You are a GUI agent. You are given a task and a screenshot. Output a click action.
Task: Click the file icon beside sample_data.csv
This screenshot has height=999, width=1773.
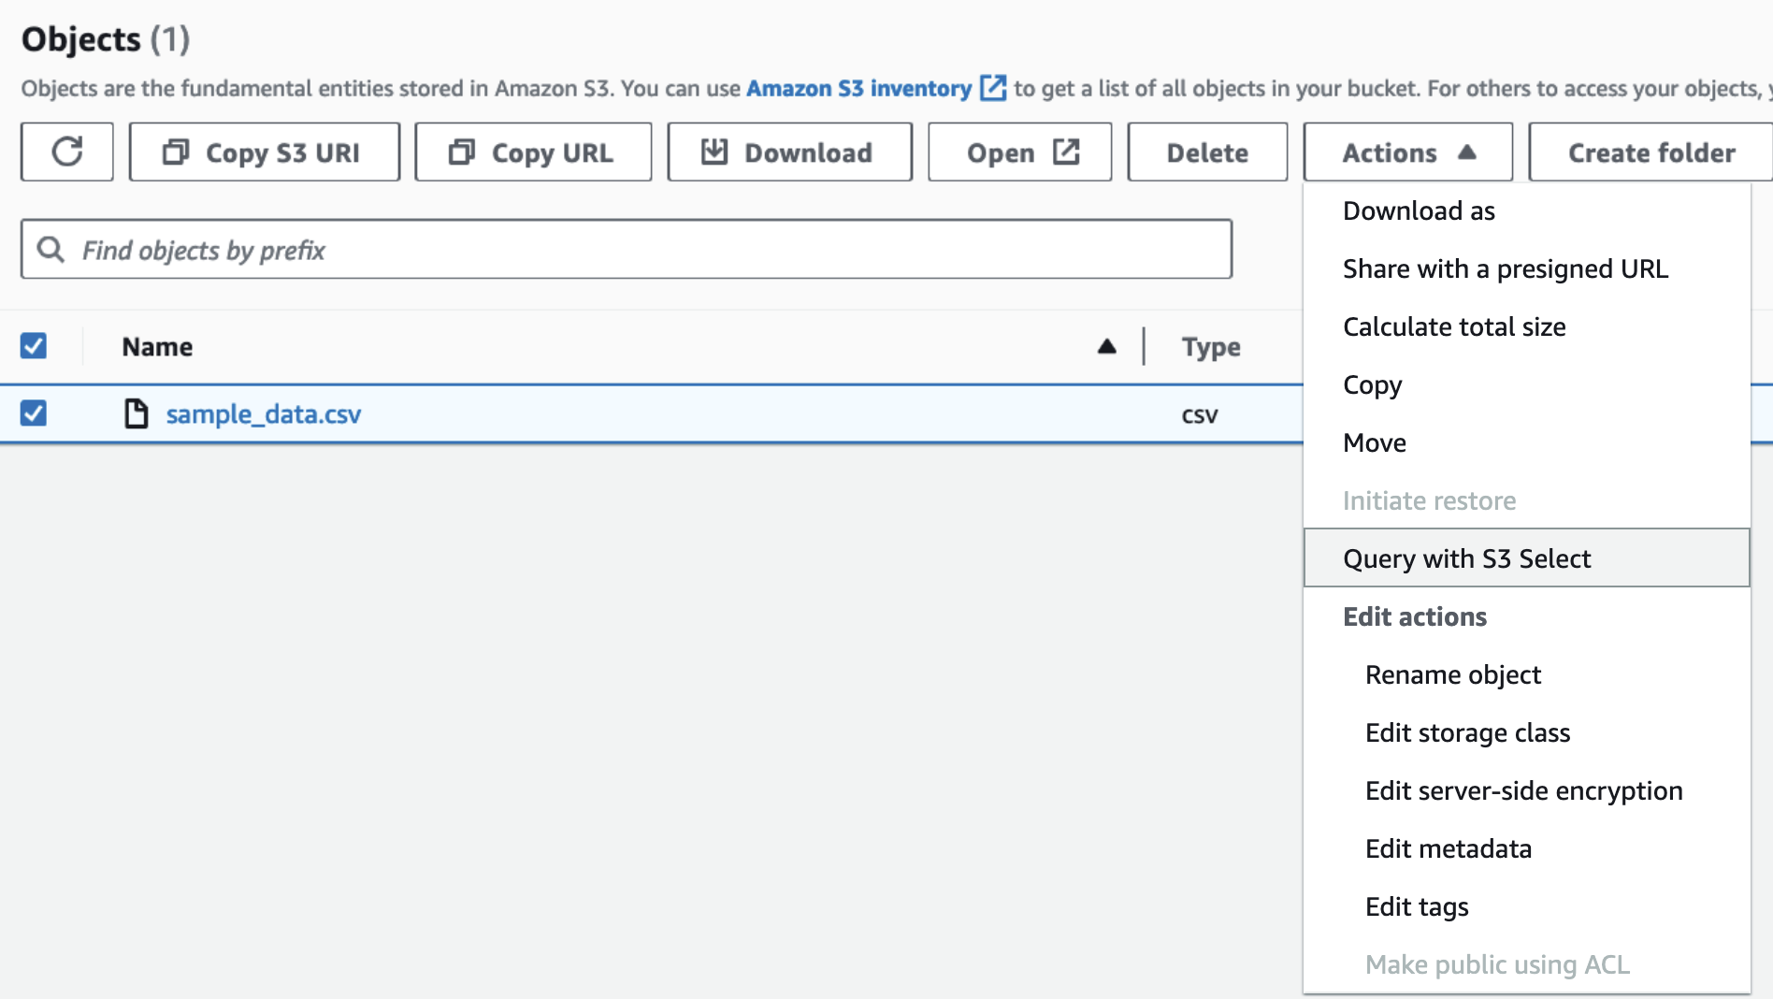click(x=137, y=413)
